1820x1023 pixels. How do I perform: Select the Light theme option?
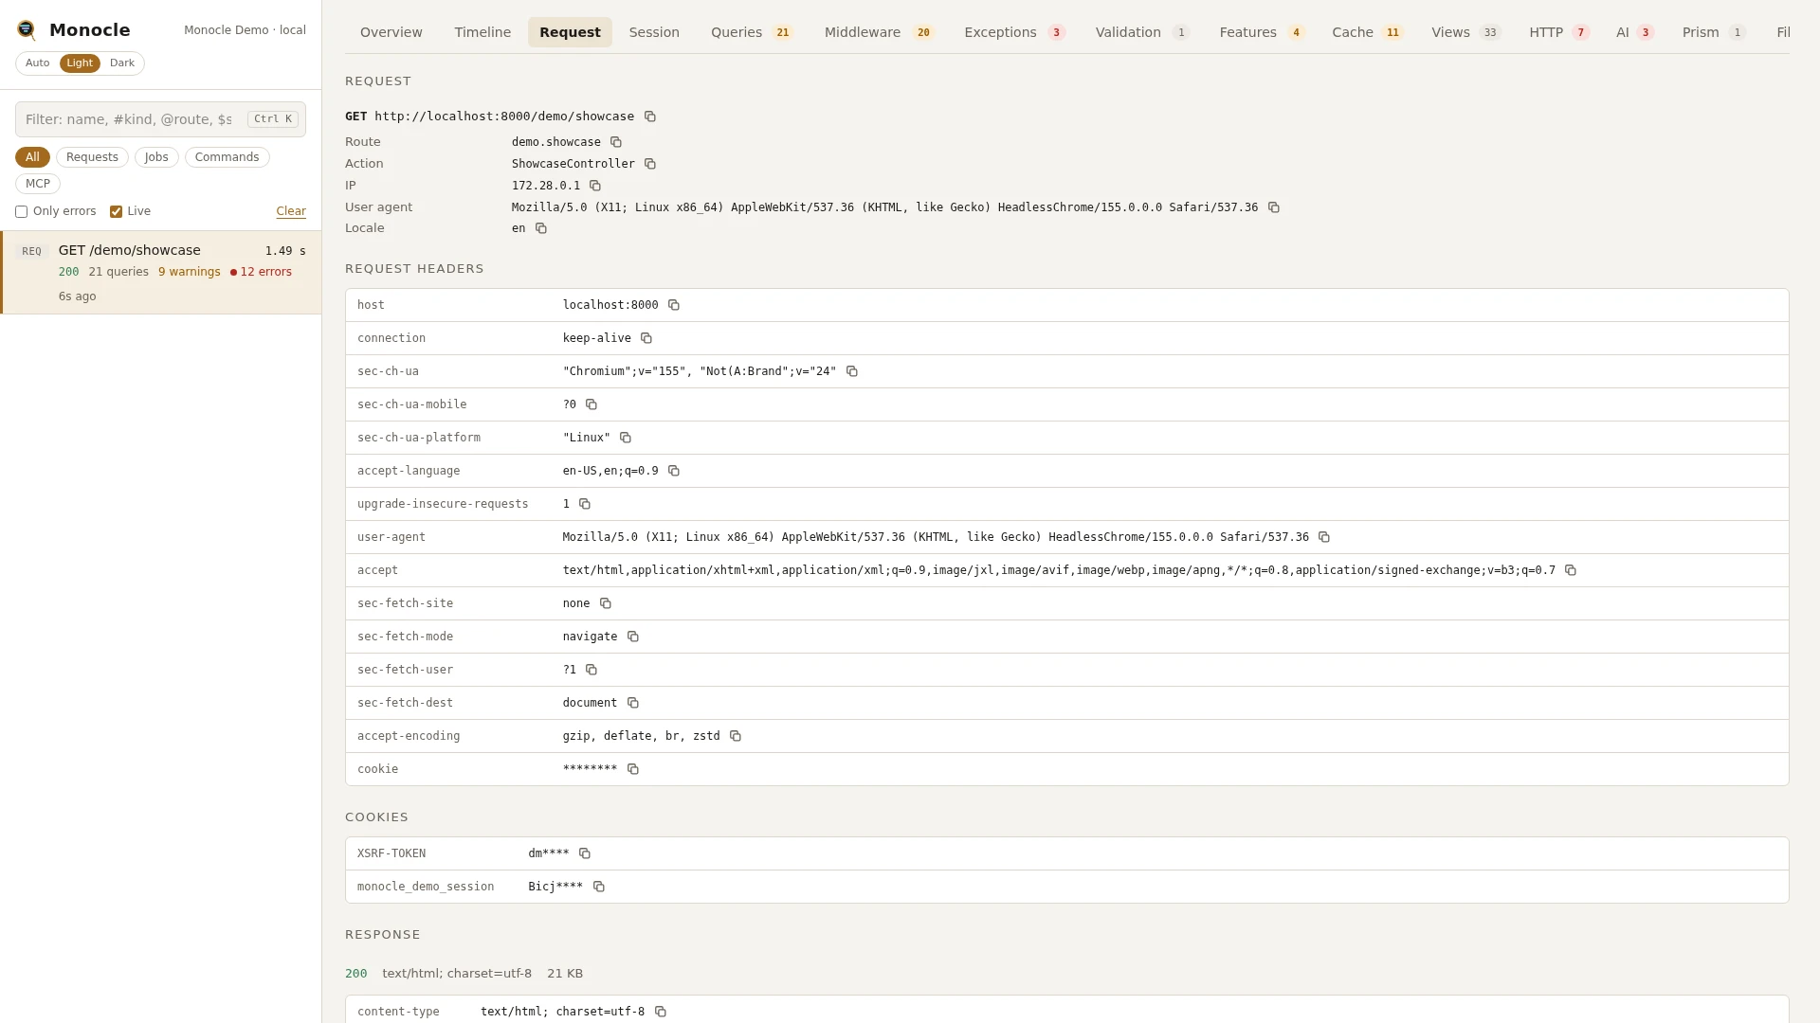click(80, 63)
